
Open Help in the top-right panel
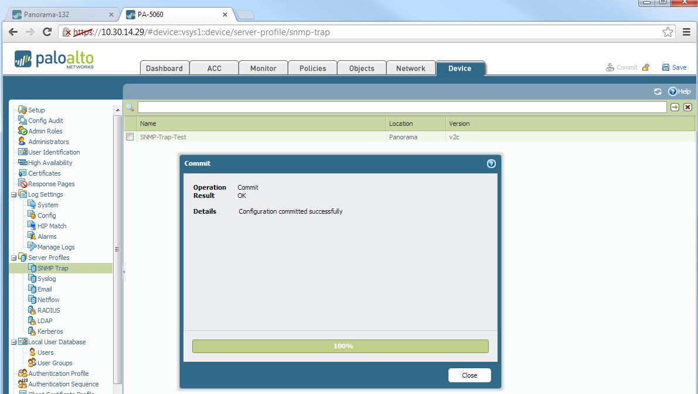pyautogui.click(x=679, y=91)
